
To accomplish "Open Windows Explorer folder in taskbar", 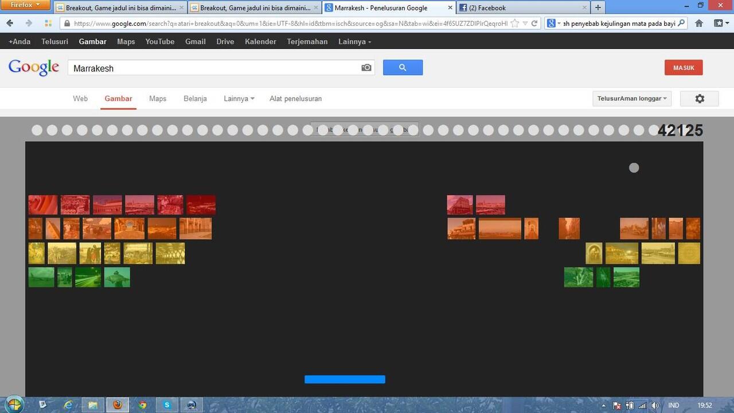I will pyautogui.click(x=93, y=405).
